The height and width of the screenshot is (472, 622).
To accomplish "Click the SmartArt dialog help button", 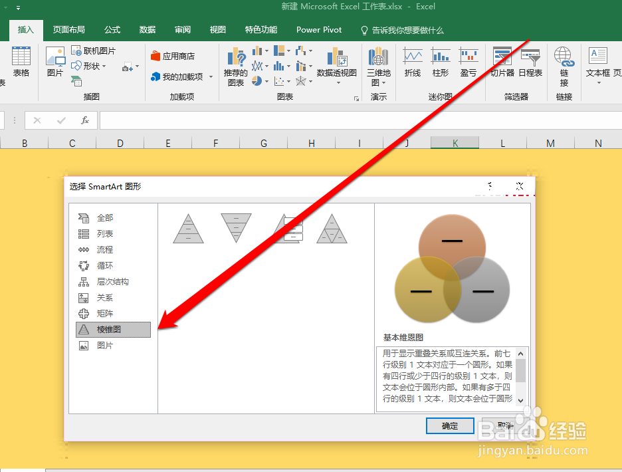I will pyautogui.click(x=490, y=185).
